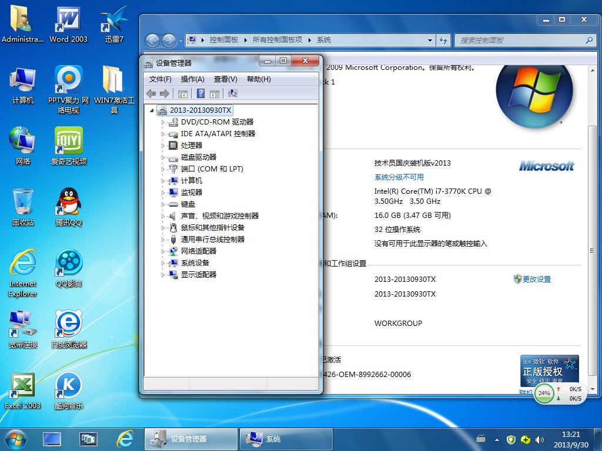Switch to the 系统 taskbar button

286,439
